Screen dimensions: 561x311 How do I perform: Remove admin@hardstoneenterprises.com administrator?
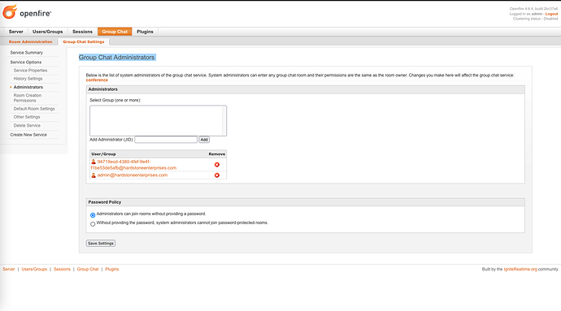(x=217, y=175)
